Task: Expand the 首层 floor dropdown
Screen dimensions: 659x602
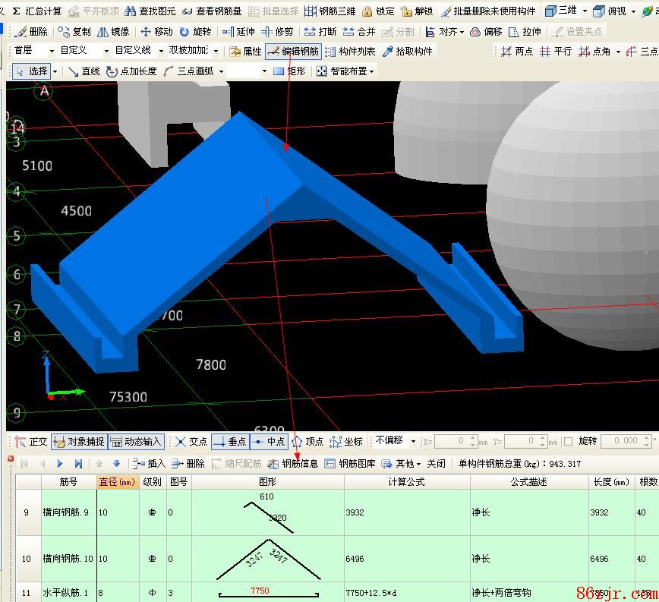Action: tap(33, 51)
